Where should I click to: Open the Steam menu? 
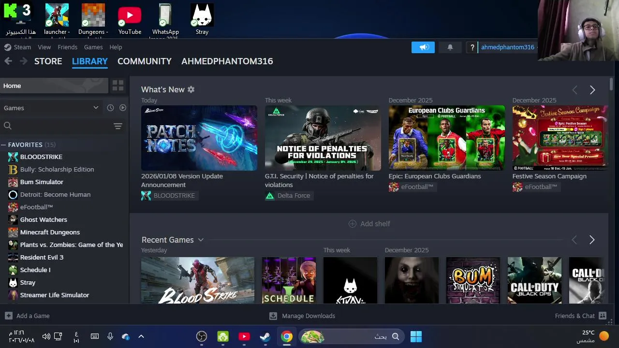click(x=22, y=47)
